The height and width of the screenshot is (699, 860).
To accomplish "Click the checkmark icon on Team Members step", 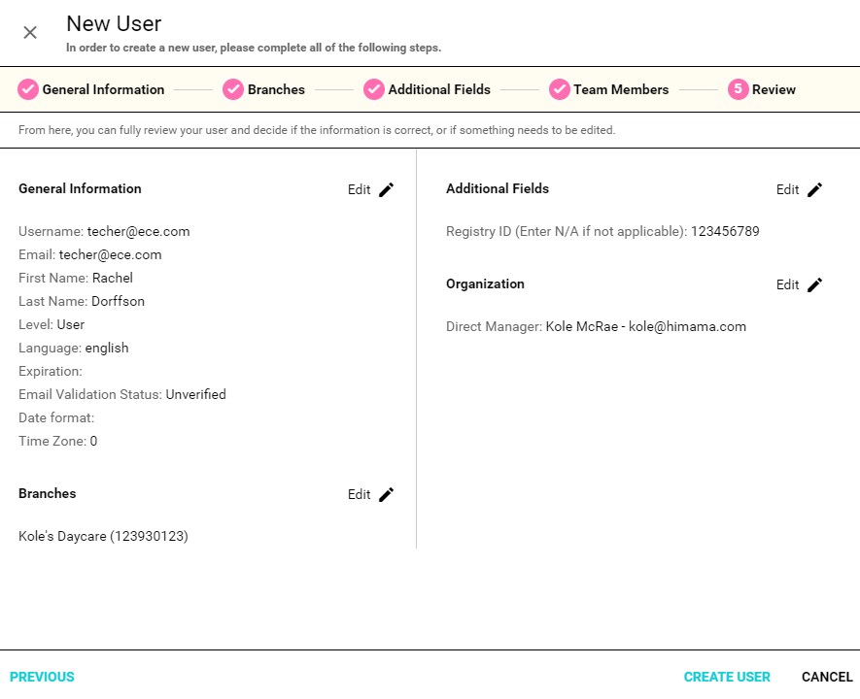I will pos(560,88).
